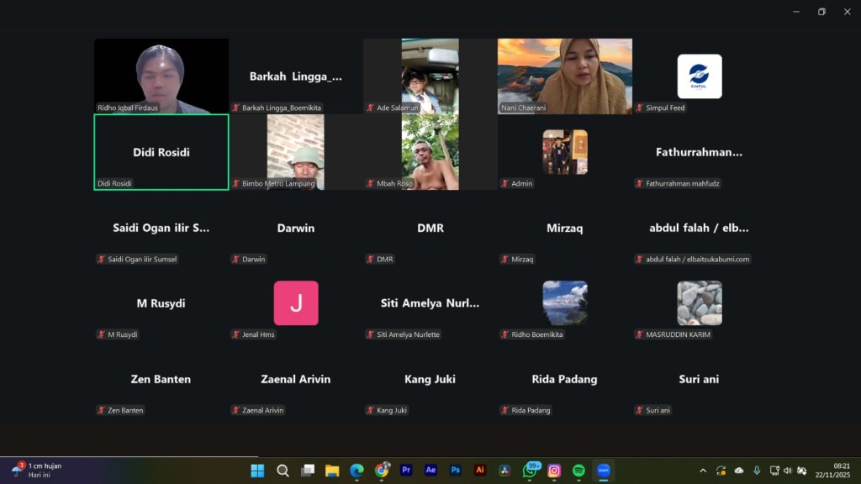Select Didi Rosidi's highlighted video tile
This screenshot has height=484, width=861.
(x=161, y=152)
